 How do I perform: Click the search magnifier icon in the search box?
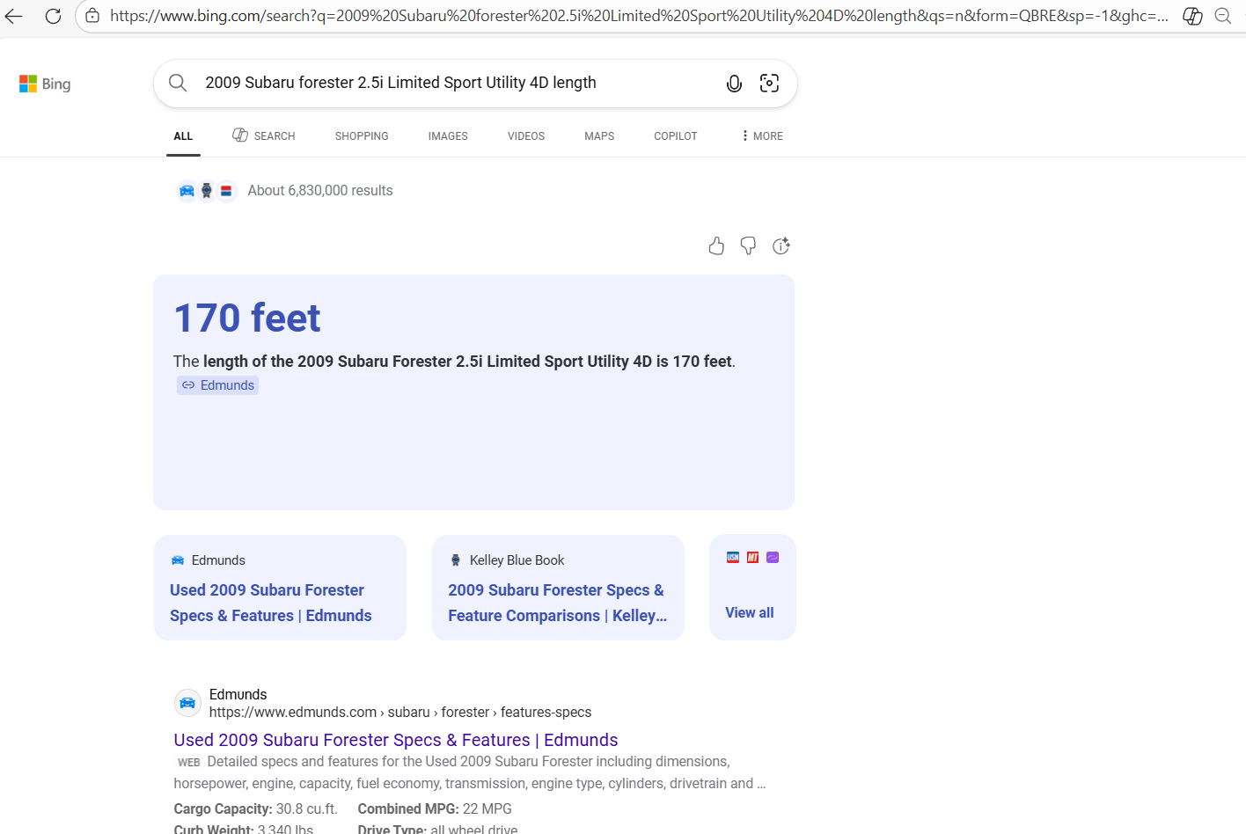coord(178,83)
